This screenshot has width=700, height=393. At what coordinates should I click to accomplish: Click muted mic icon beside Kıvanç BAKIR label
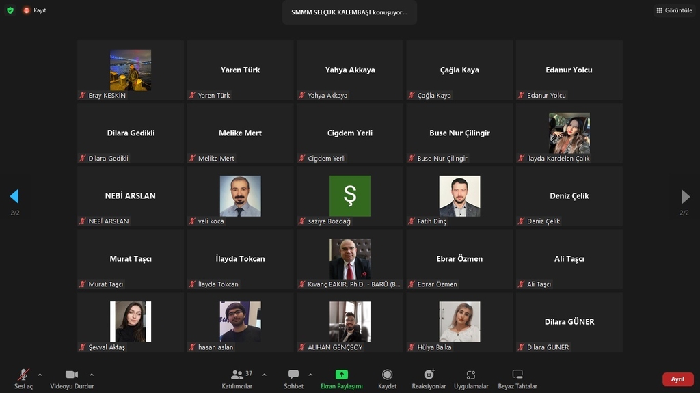click(x=302, y=284)
